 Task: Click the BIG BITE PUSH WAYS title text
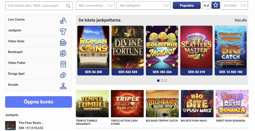tap(194, 121)
